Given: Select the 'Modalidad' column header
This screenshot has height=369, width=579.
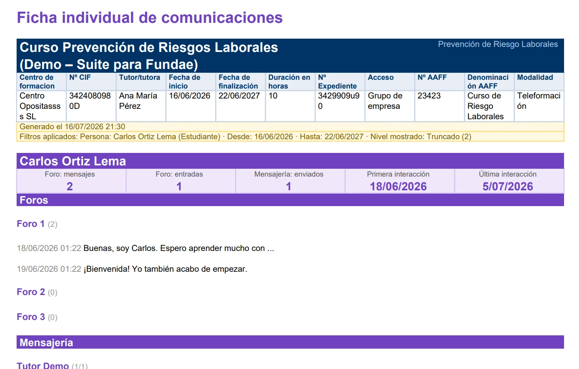Looking at the screenshot, I should pos(539,81).
